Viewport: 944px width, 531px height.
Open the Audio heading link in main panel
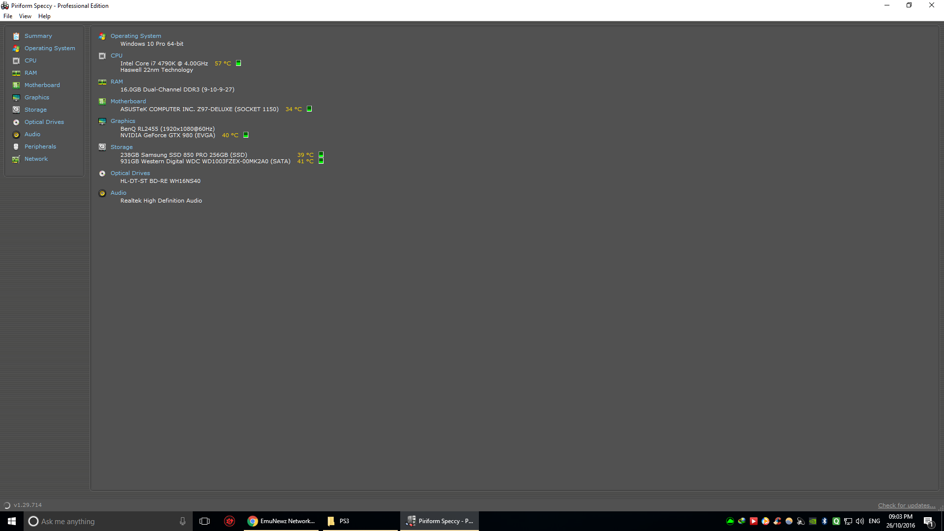(118, 193)
